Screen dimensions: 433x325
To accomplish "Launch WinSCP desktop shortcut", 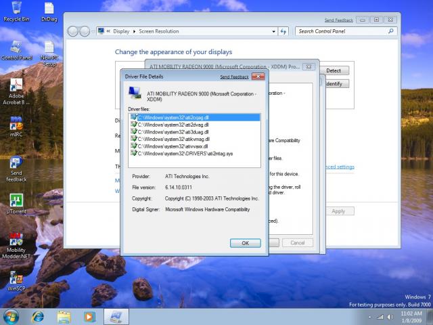I will [16, 281].
